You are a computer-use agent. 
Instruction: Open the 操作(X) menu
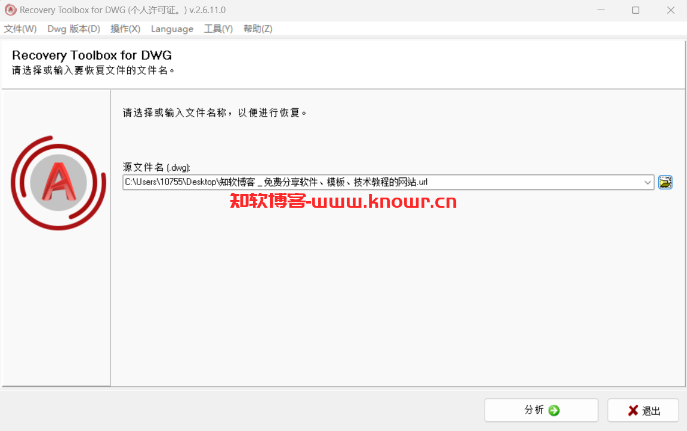125,29
